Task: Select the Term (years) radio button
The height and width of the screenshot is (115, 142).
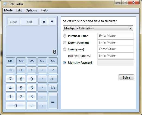Action: [x=65, y=49]
